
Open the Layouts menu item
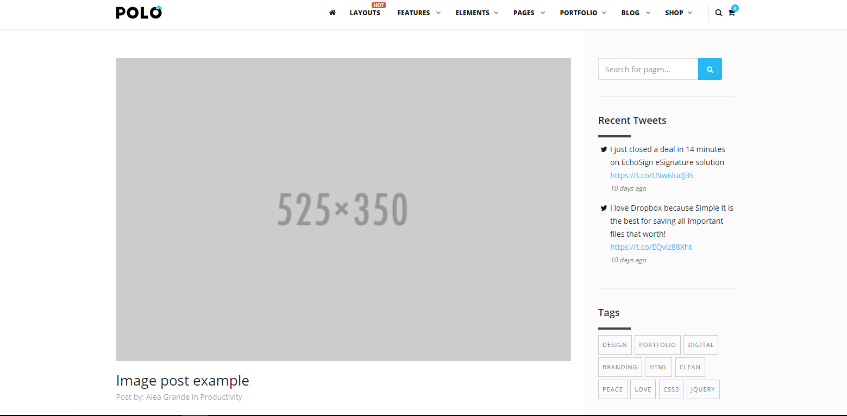(365, 12)
